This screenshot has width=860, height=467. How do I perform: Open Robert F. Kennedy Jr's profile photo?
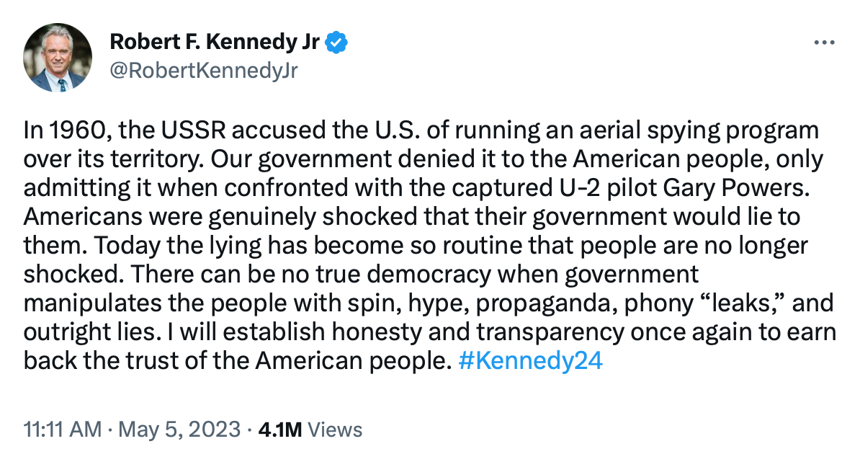pos(58,58)
